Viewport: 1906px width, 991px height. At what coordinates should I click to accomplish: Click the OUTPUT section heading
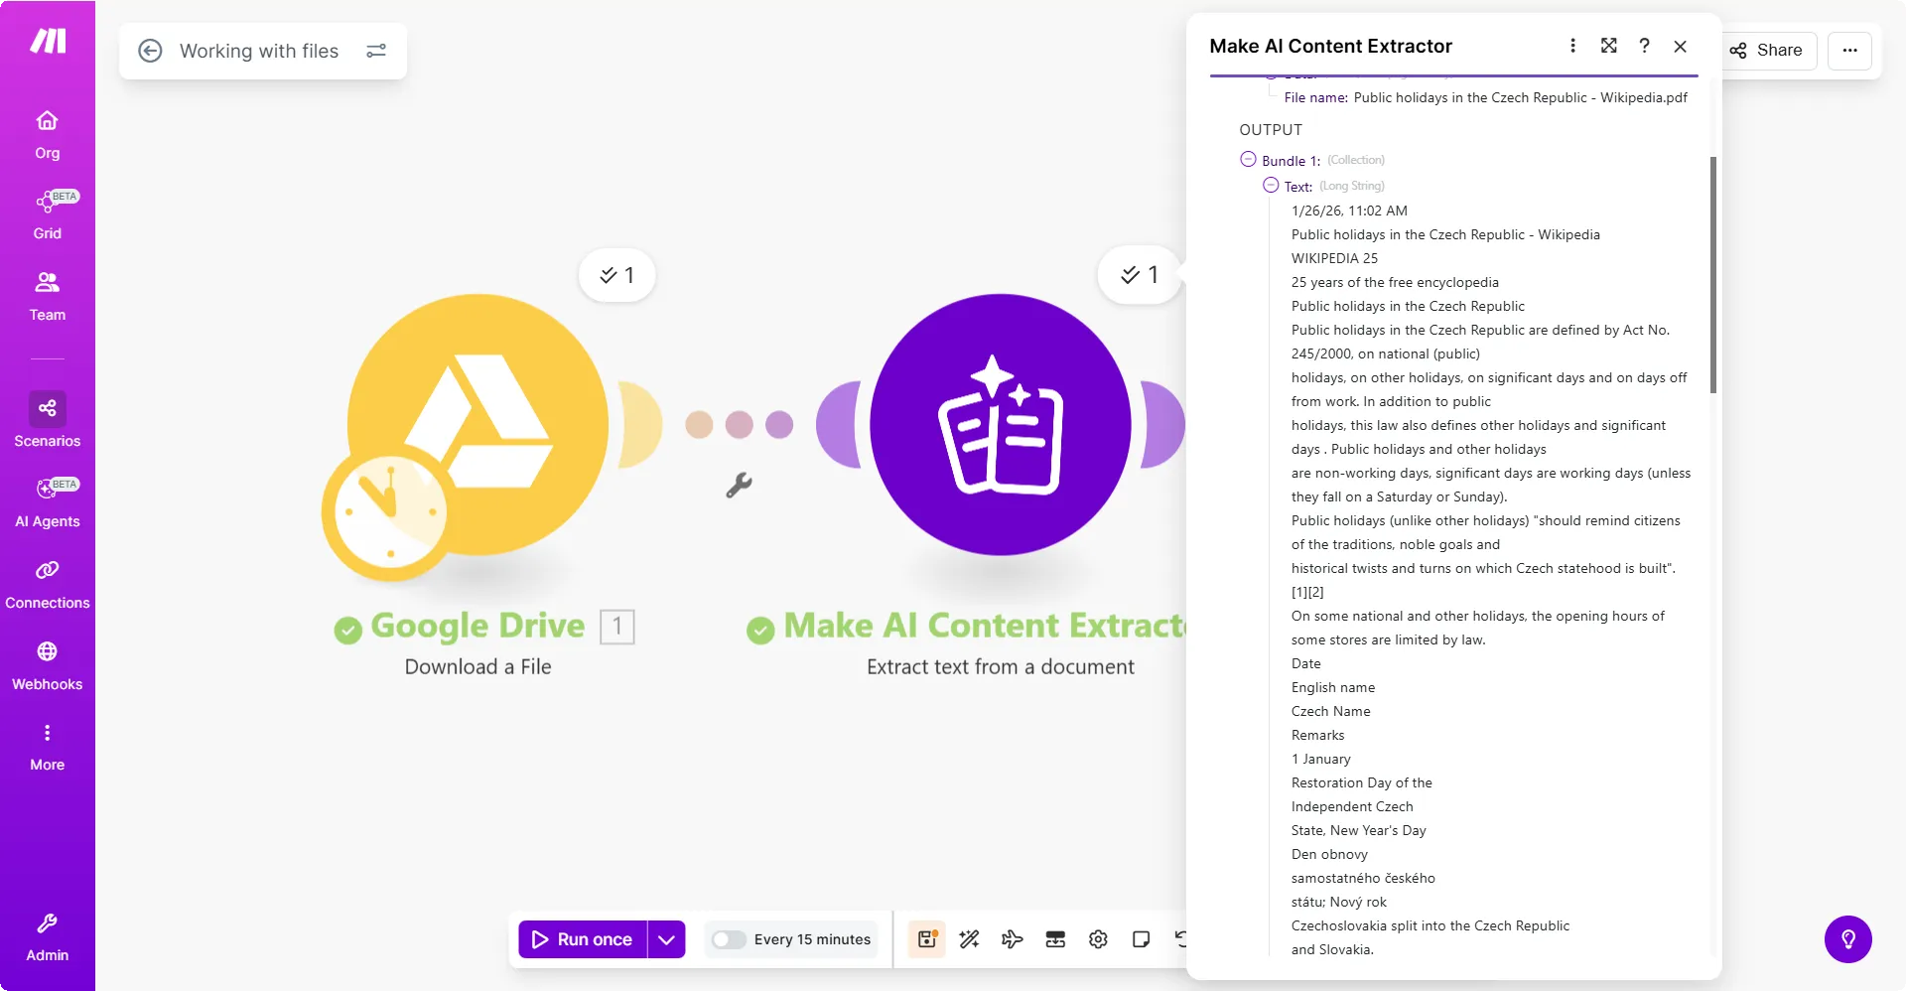coord(1271,130)
